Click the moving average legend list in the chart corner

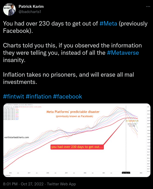(11, 114)
